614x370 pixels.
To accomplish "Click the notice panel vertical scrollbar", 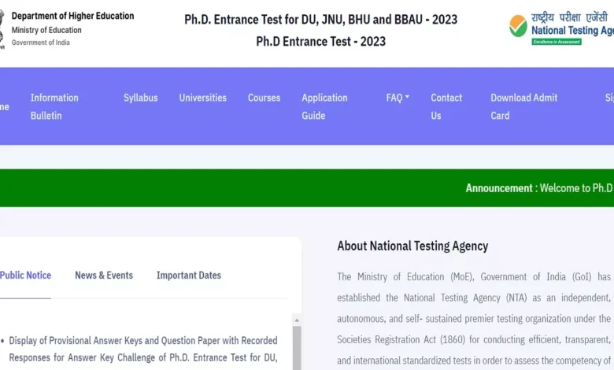I will pos(297,346).
